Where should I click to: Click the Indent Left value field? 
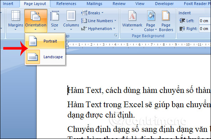pos(205,21)
